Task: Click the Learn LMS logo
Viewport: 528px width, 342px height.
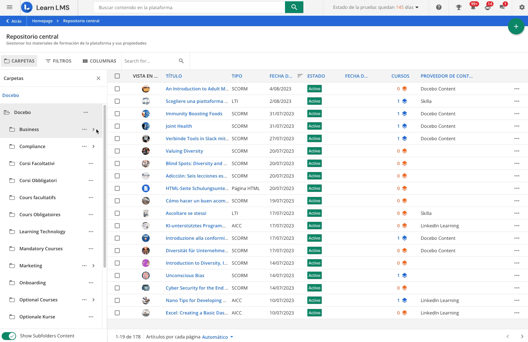Action: [45, 7]
